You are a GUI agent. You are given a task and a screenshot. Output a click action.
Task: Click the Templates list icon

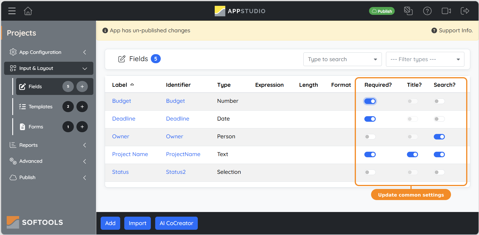[22, 107]
